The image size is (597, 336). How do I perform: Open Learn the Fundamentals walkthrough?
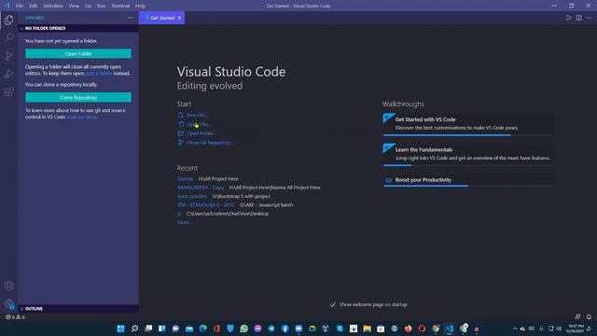[x=467, y=154]
